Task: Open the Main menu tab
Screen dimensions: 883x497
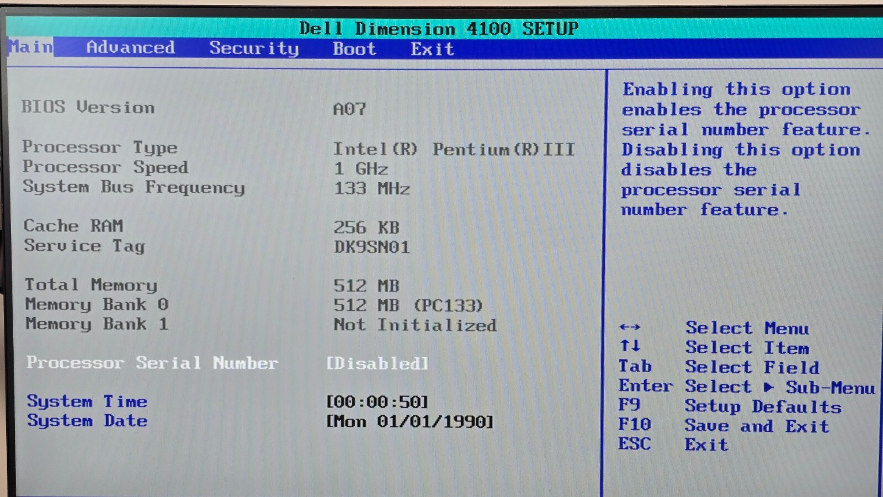Action: (x=31, y=47)
